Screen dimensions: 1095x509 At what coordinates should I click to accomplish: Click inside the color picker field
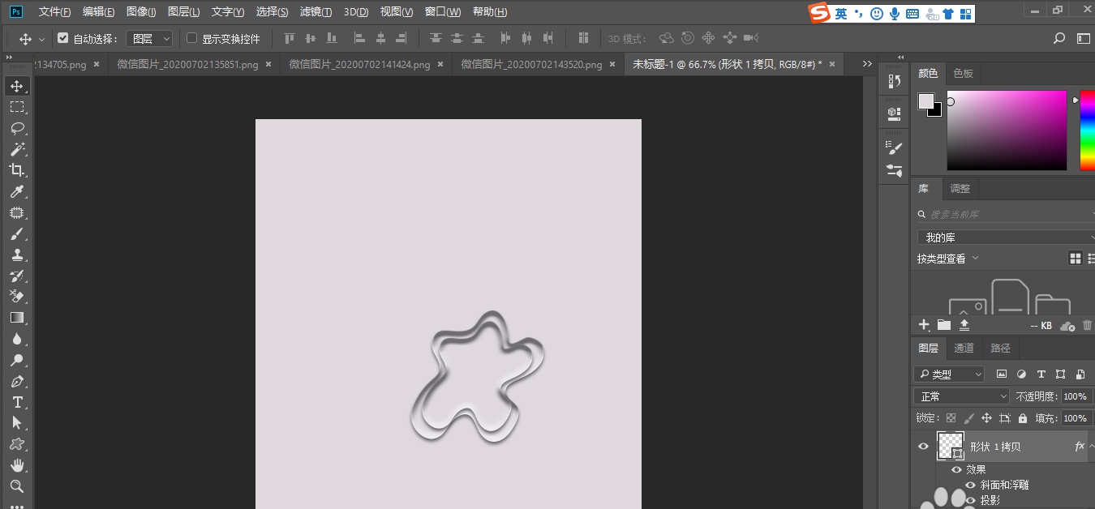[1007, 130]
